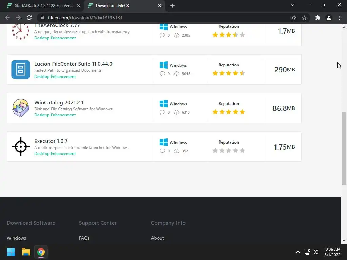Click Windows logo in Lucion FileCenter row
347x260 pixels.
164,65
